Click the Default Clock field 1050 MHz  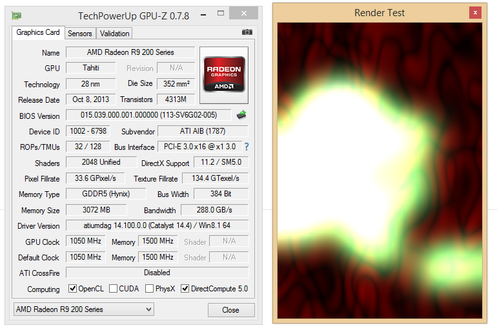tap(86, 257)
